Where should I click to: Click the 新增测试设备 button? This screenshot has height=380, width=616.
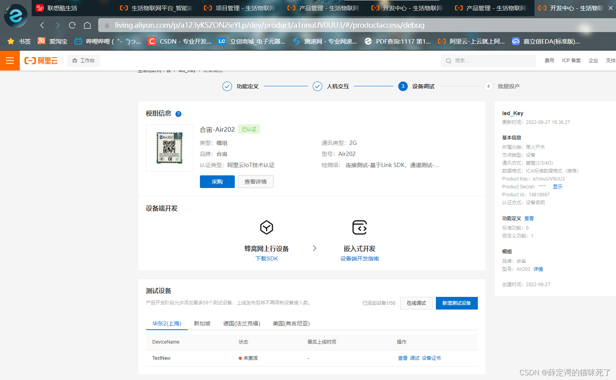pos(457,303)
